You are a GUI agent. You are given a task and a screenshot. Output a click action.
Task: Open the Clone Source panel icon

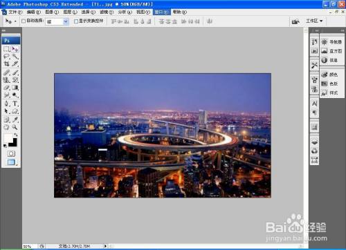[314, 89]
